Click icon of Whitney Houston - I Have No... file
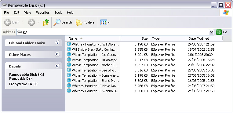 coord(69,86)
